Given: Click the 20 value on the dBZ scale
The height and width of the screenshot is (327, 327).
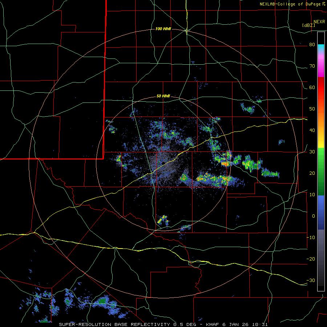Looking at the screenshot, I should (x=312, y=173).
